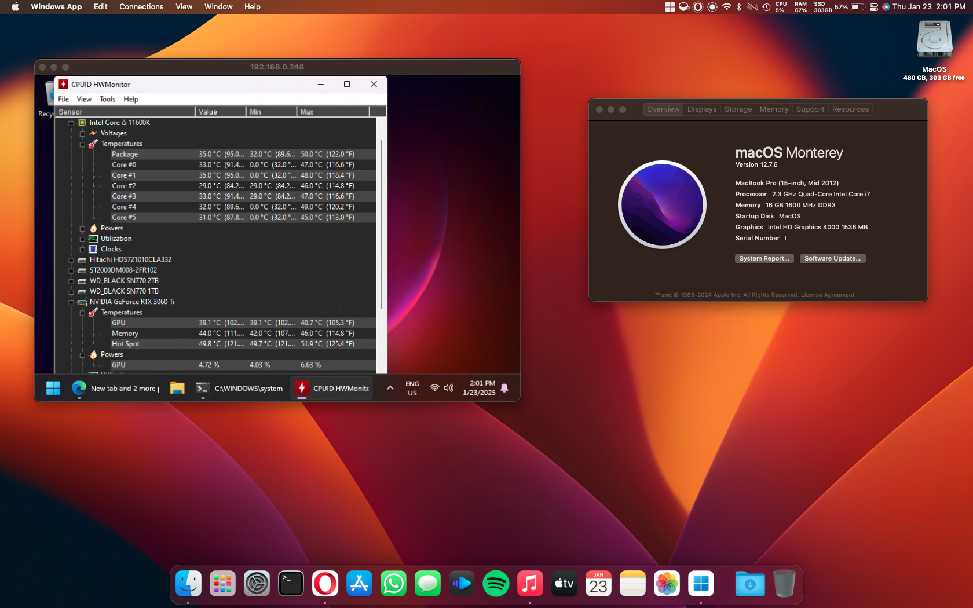
Task: Launch Spotify from the Dock
Action: click(496, 584)
